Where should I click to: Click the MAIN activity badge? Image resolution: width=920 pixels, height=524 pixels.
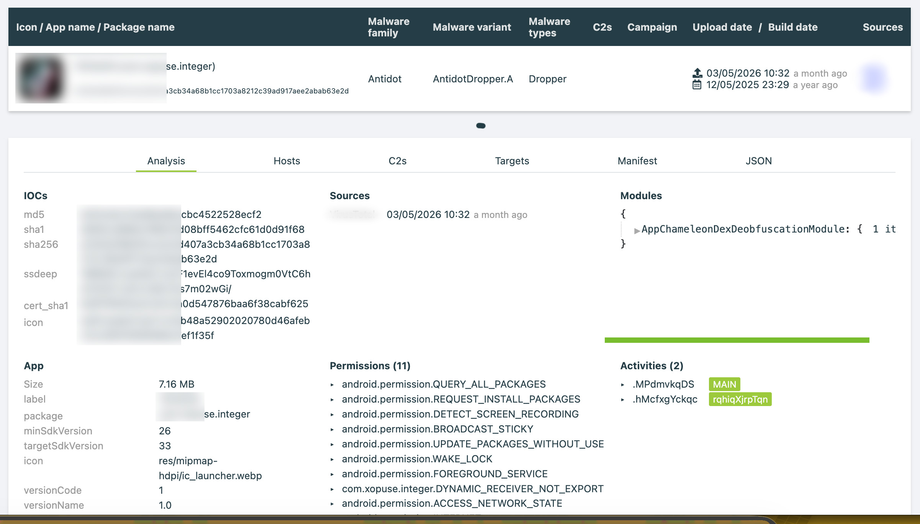pyautogui.click(x=724, y=384)
